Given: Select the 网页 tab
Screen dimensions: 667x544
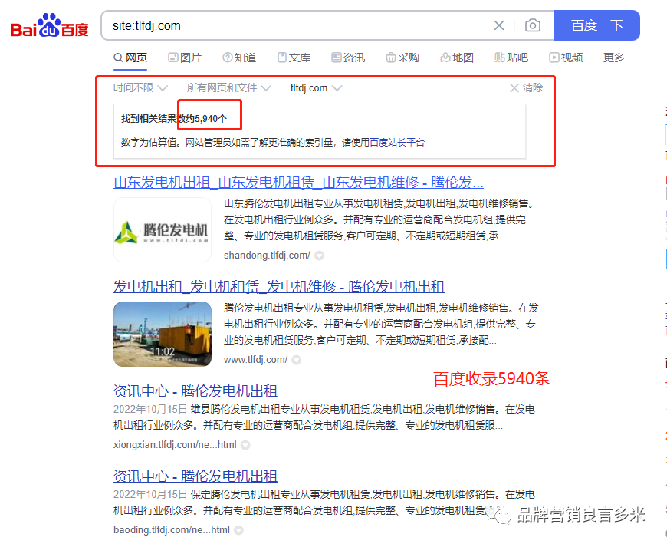Looking at the screenshot, I should coord(130,58).
